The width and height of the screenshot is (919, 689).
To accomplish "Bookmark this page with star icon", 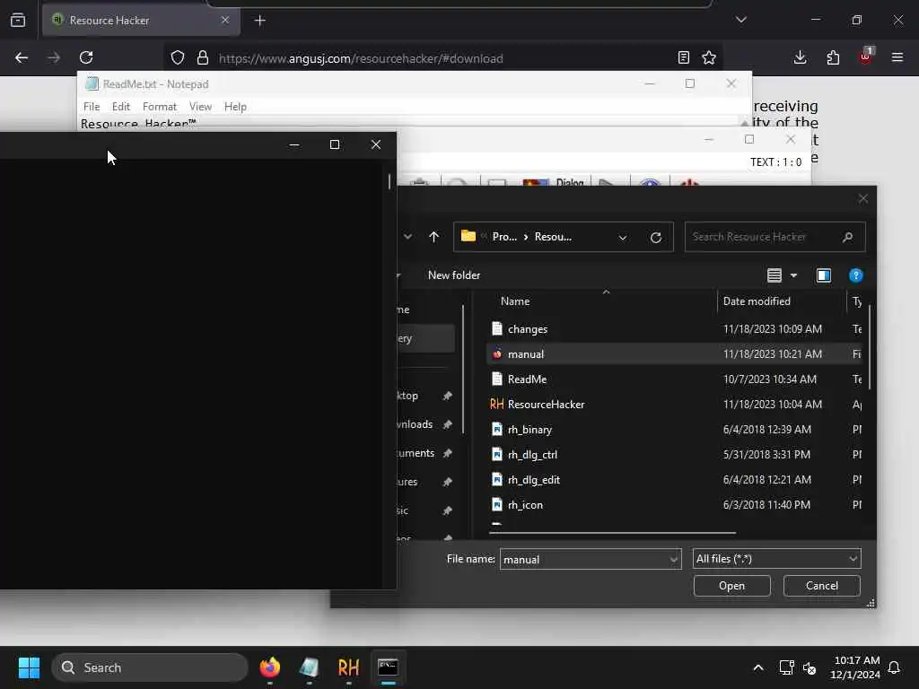I will click(x=709, y=57).
